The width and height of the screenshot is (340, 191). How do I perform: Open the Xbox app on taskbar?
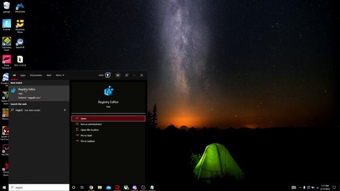126,187
